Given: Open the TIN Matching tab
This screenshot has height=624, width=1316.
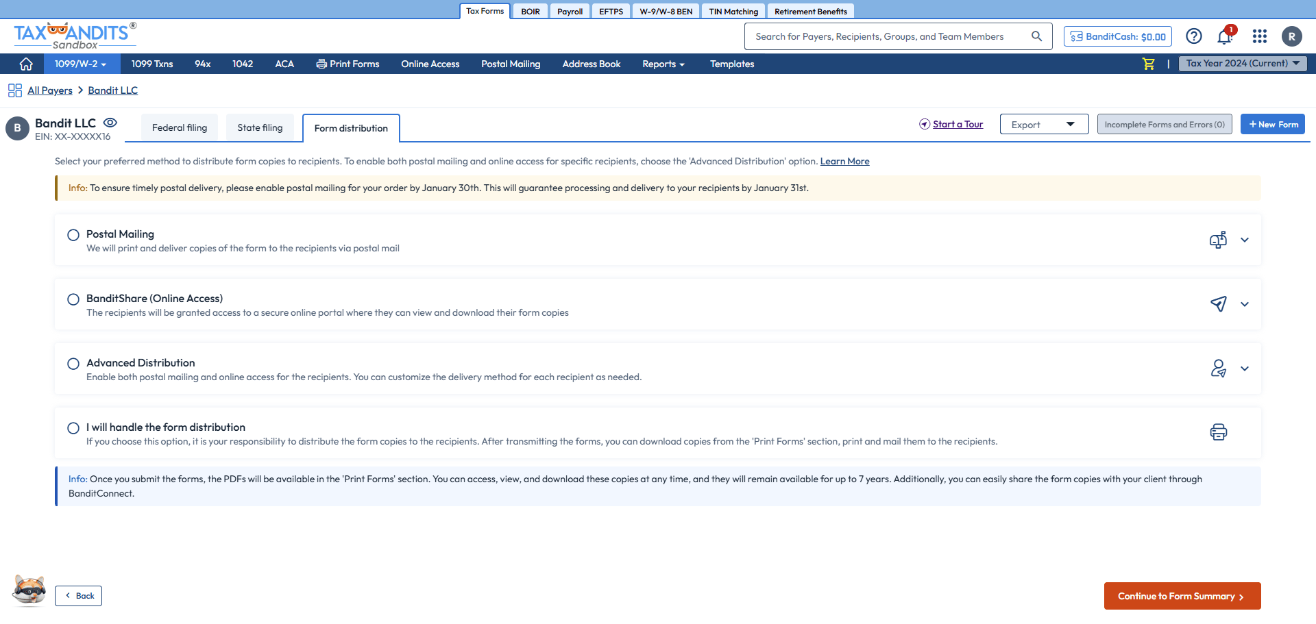Looking at the screenshot, I should coord(733,11).
